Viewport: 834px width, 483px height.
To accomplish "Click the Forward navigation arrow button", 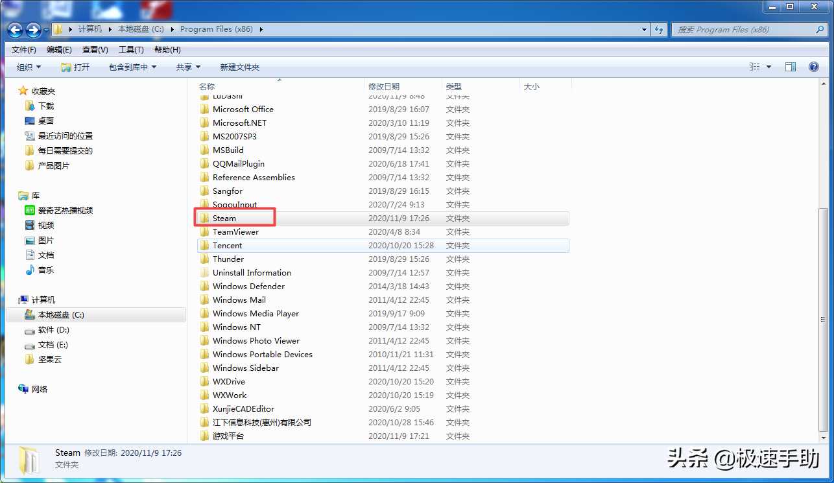I will click(x=34, y=30).
